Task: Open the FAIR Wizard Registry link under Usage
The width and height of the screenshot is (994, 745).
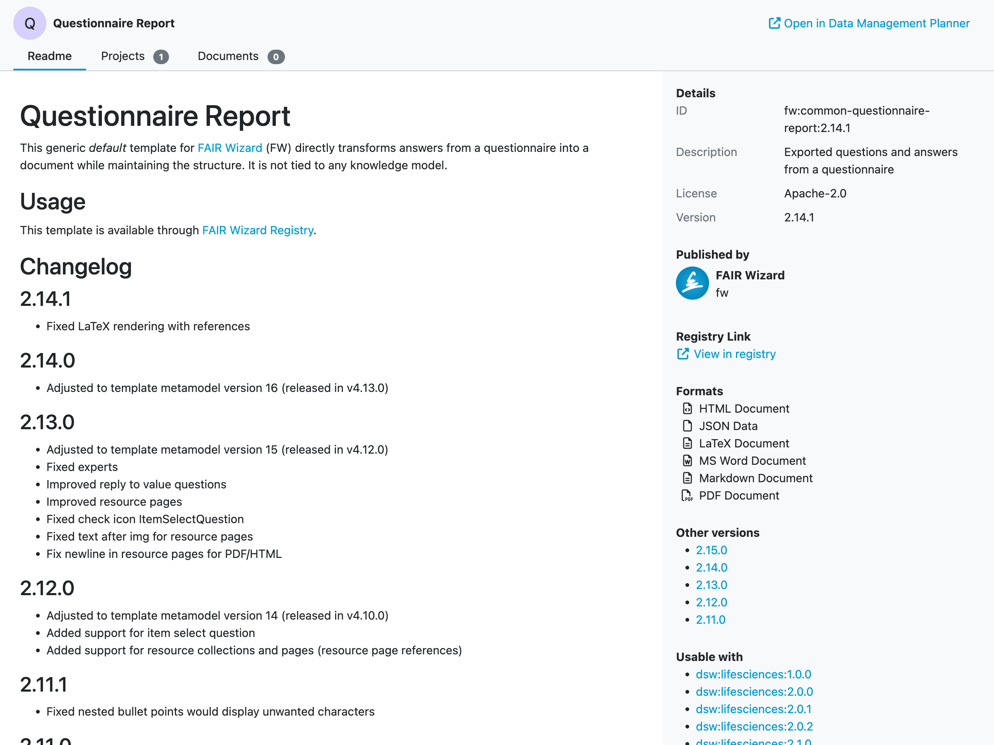Action: tap(258, 231)
